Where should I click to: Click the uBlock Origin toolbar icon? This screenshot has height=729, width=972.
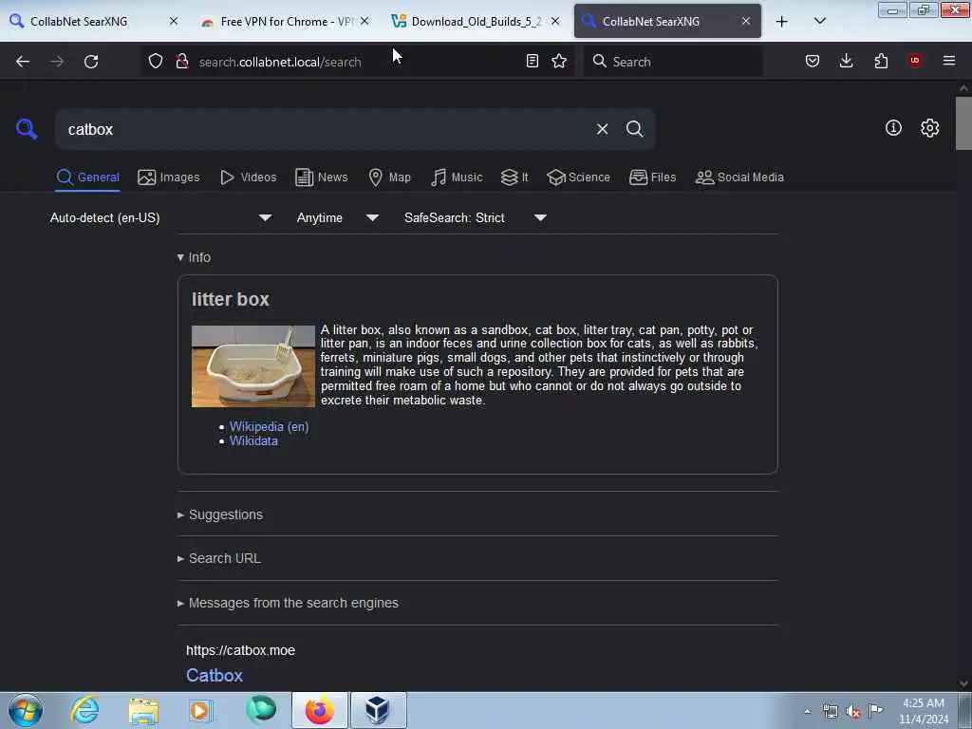click(x=915, y=61)
